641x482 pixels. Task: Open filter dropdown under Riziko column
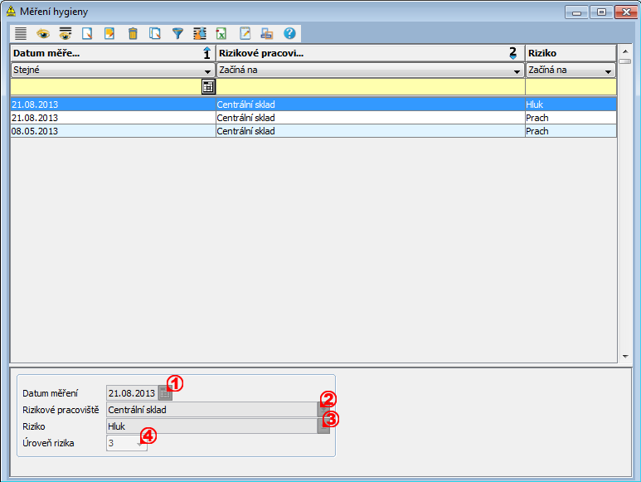pyautogui.click(x=609, y=71)
